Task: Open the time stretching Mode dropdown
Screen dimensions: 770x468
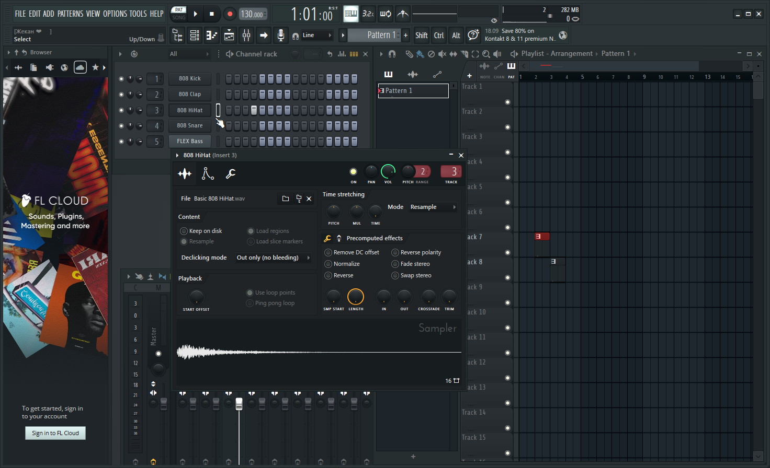Action: pyautogui.click(x=433, y=207)
